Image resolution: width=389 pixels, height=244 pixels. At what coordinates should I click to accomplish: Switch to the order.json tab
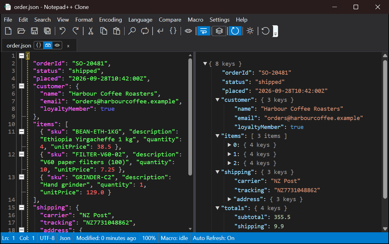(19, 46)
